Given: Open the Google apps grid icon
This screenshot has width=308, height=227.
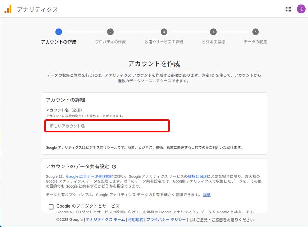Looking at the screenshot, I should 288,9.
